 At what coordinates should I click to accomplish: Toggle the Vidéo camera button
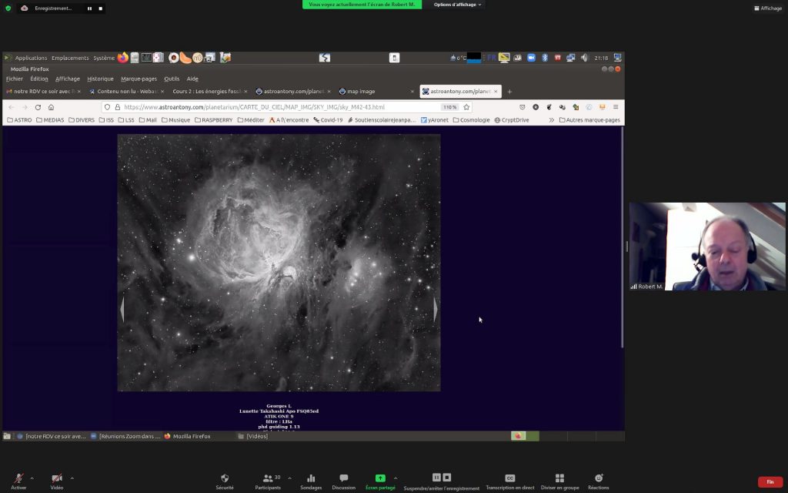[x=57, y=481]
